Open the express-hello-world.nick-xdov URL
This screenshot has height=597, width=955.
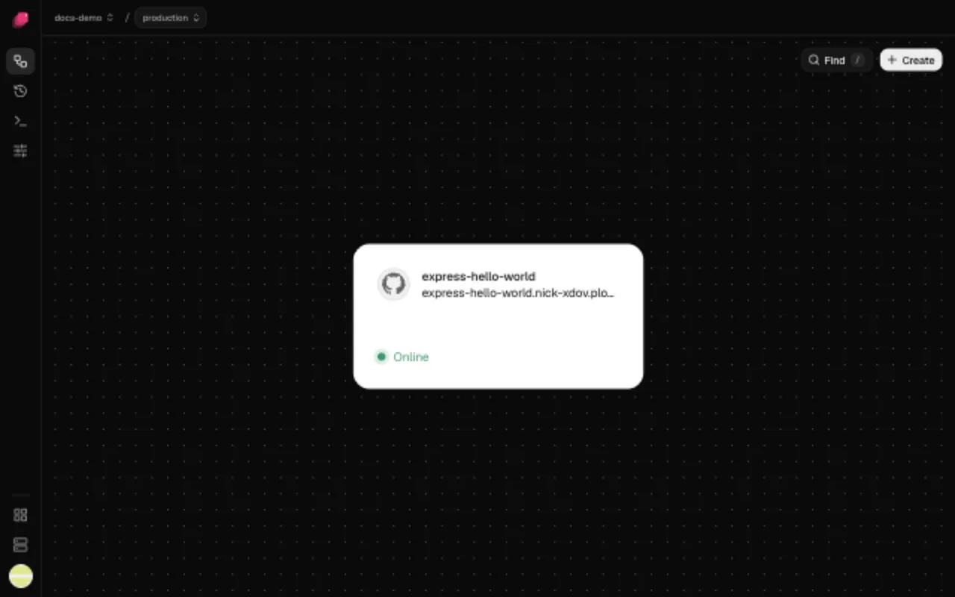click(x=518, y=293)
